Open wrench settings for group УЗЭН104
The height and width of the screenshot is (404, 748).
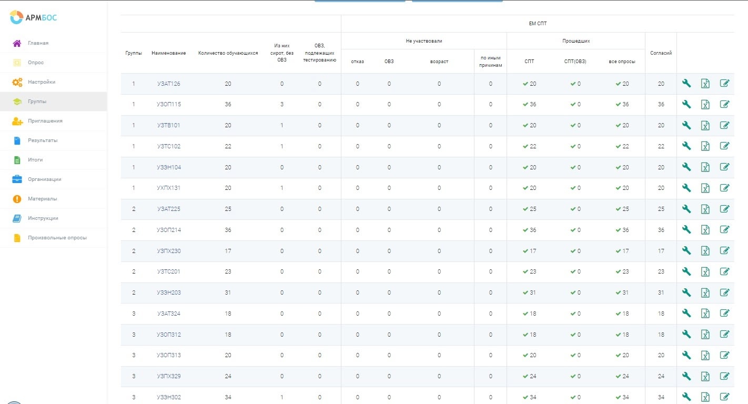pos(686,167)
